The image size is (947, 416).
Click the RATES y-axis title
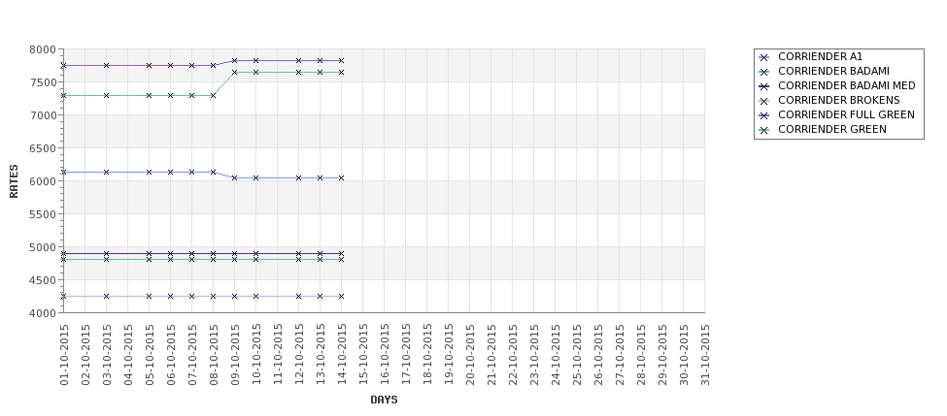14,181
